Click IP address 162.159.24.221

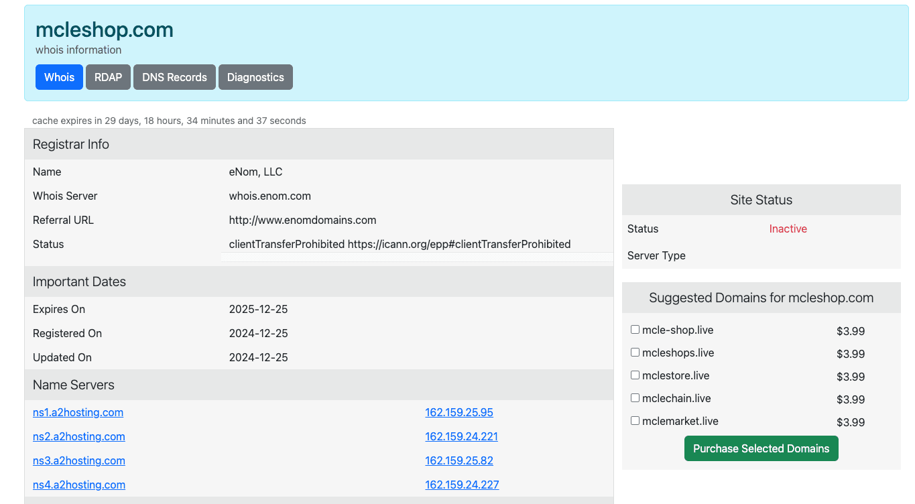point(461,436)
